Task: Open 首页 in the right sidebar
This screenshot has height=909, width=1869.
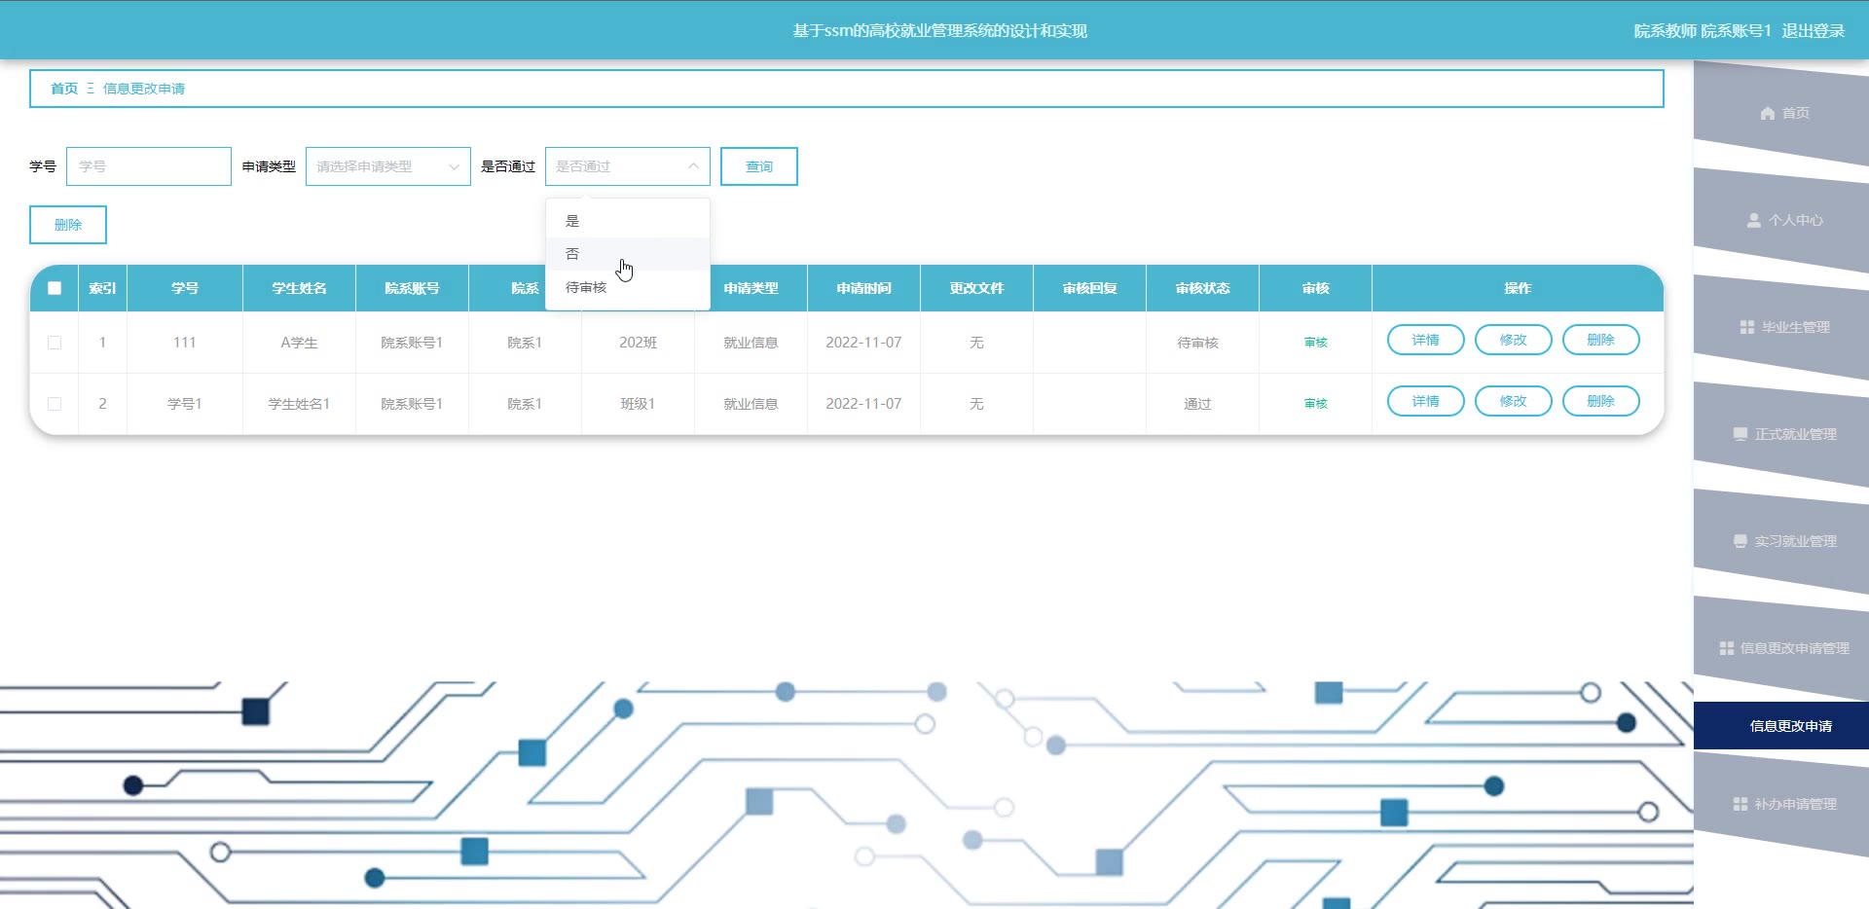Action: pos(1783,113)
